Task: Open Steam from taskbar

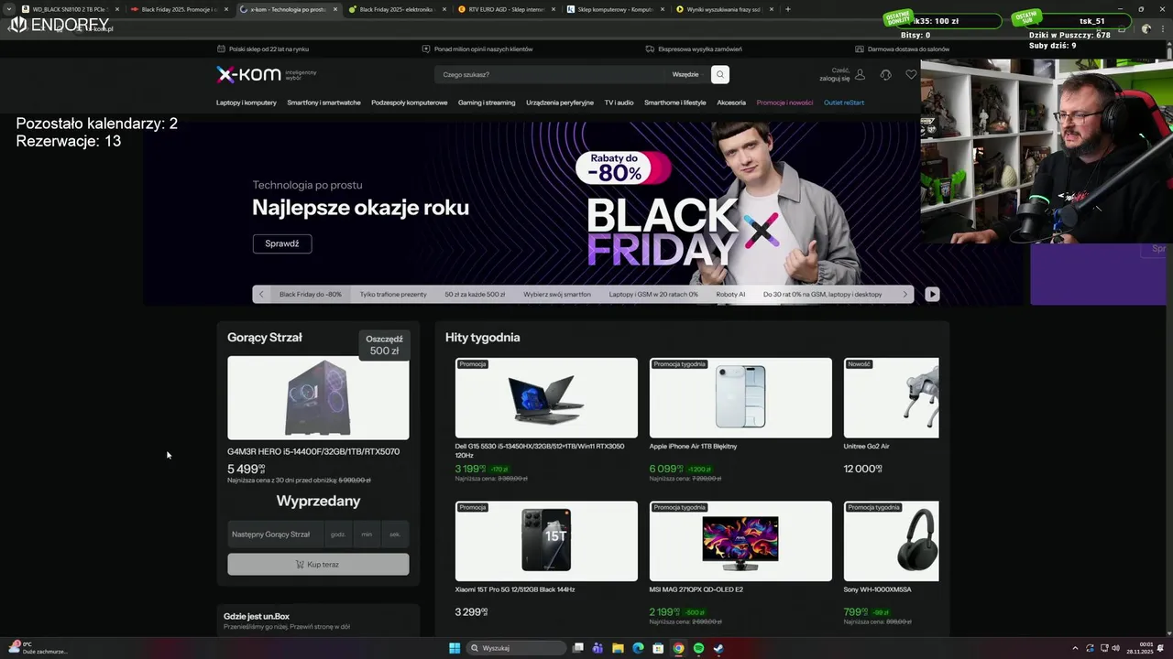Action: point(718,648)
